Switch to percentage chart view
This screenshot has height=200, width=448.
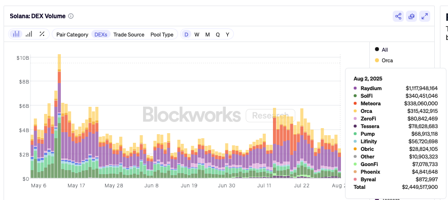tap(42, 34)
